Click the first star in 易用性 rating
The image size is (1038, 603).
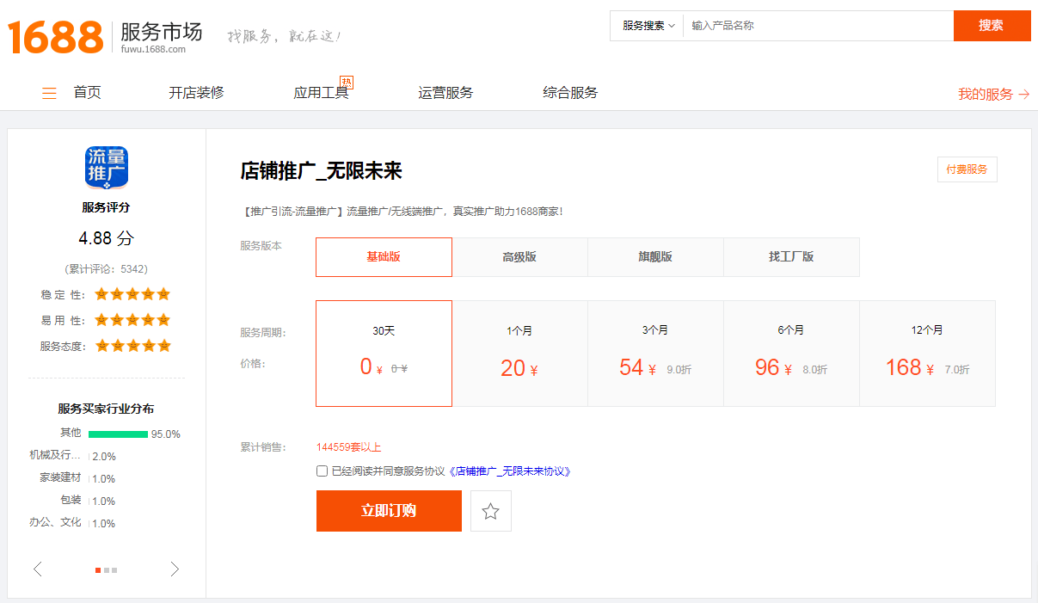(100, 319)
